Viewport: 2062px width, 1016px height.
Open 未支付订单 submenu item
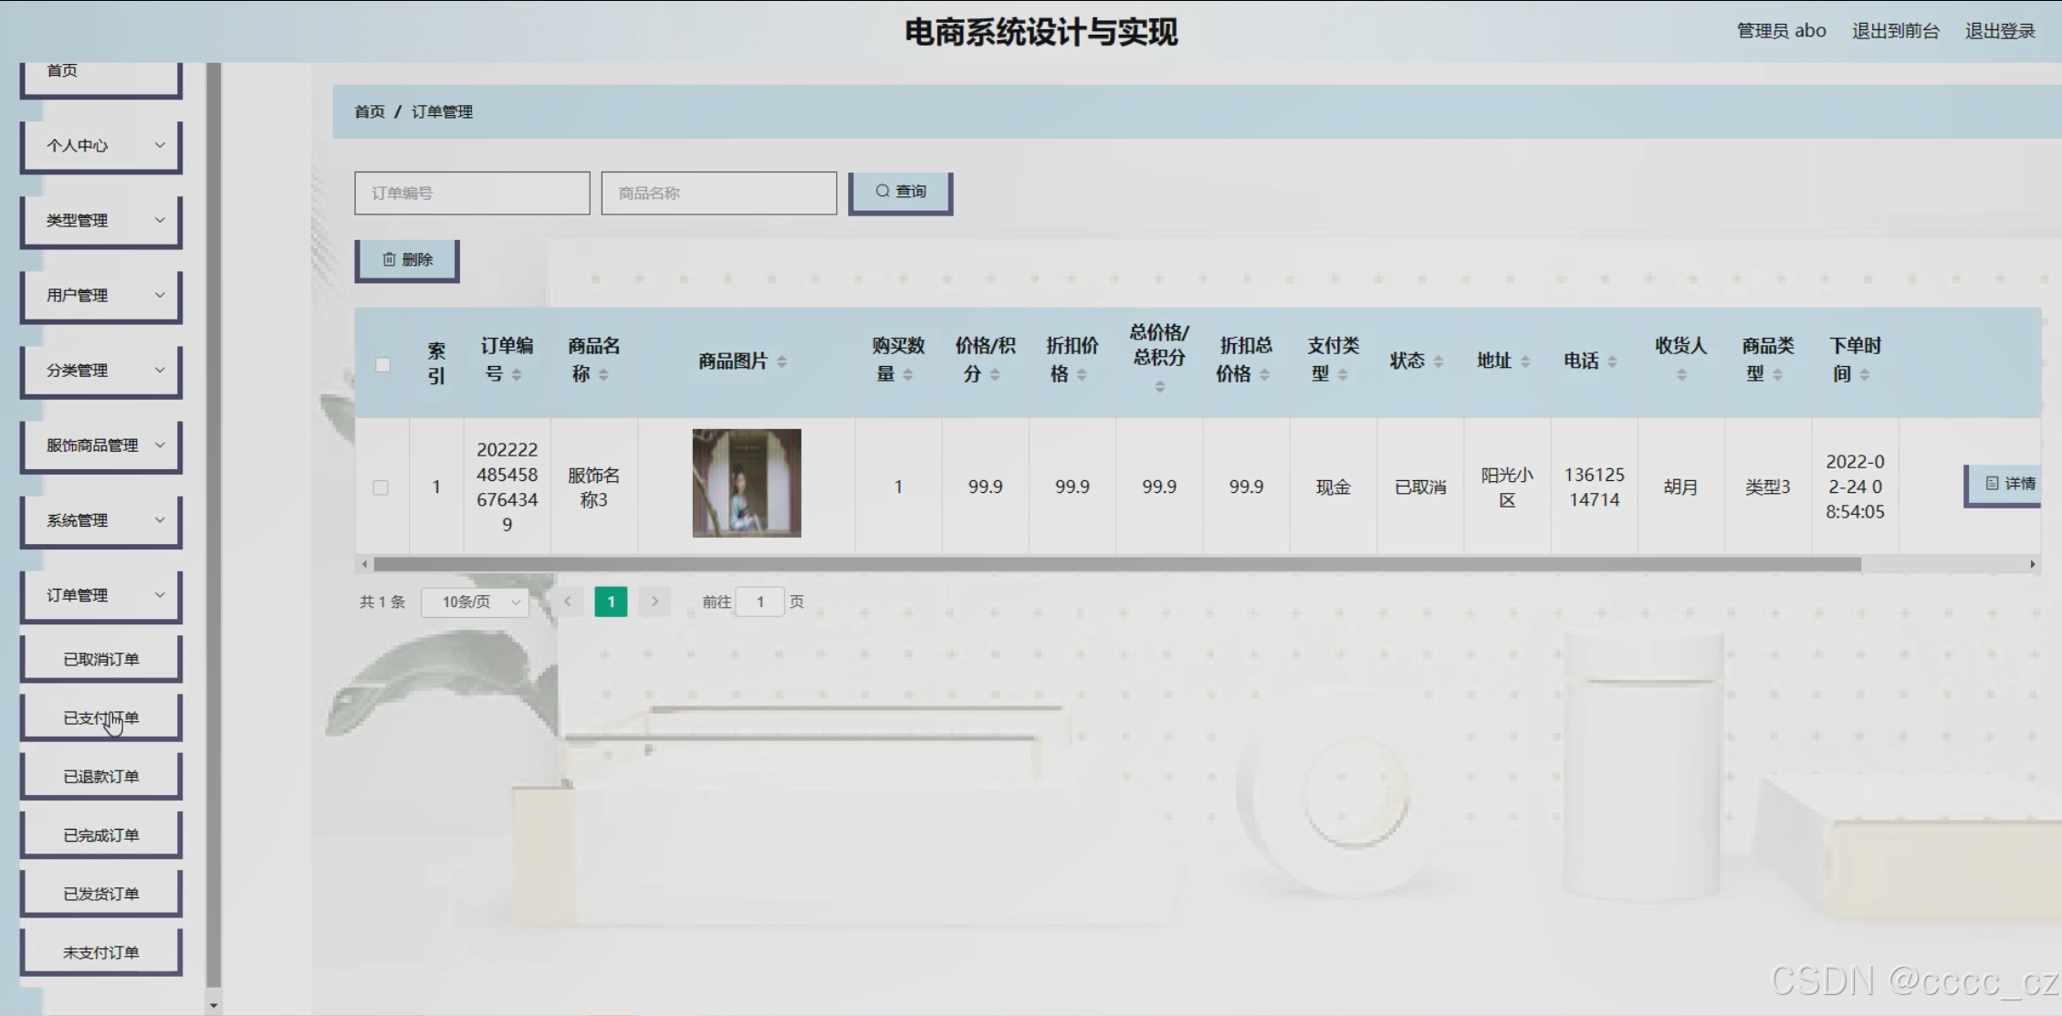point(101,952)
